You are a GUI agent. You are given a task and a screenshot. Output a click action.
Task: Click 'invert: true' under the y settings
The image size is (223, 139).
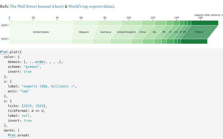[20, 121]
